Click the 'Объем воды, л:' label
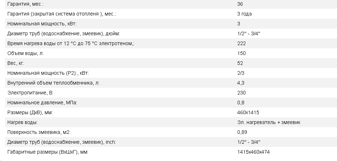The image size is (337, 161). pyautogui.click(x=25, y=53)
